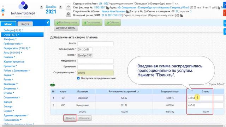Focus the № акта input field
Image resolution: width=226 pixels, height=127 pixels.
click(x=95, y=44)
